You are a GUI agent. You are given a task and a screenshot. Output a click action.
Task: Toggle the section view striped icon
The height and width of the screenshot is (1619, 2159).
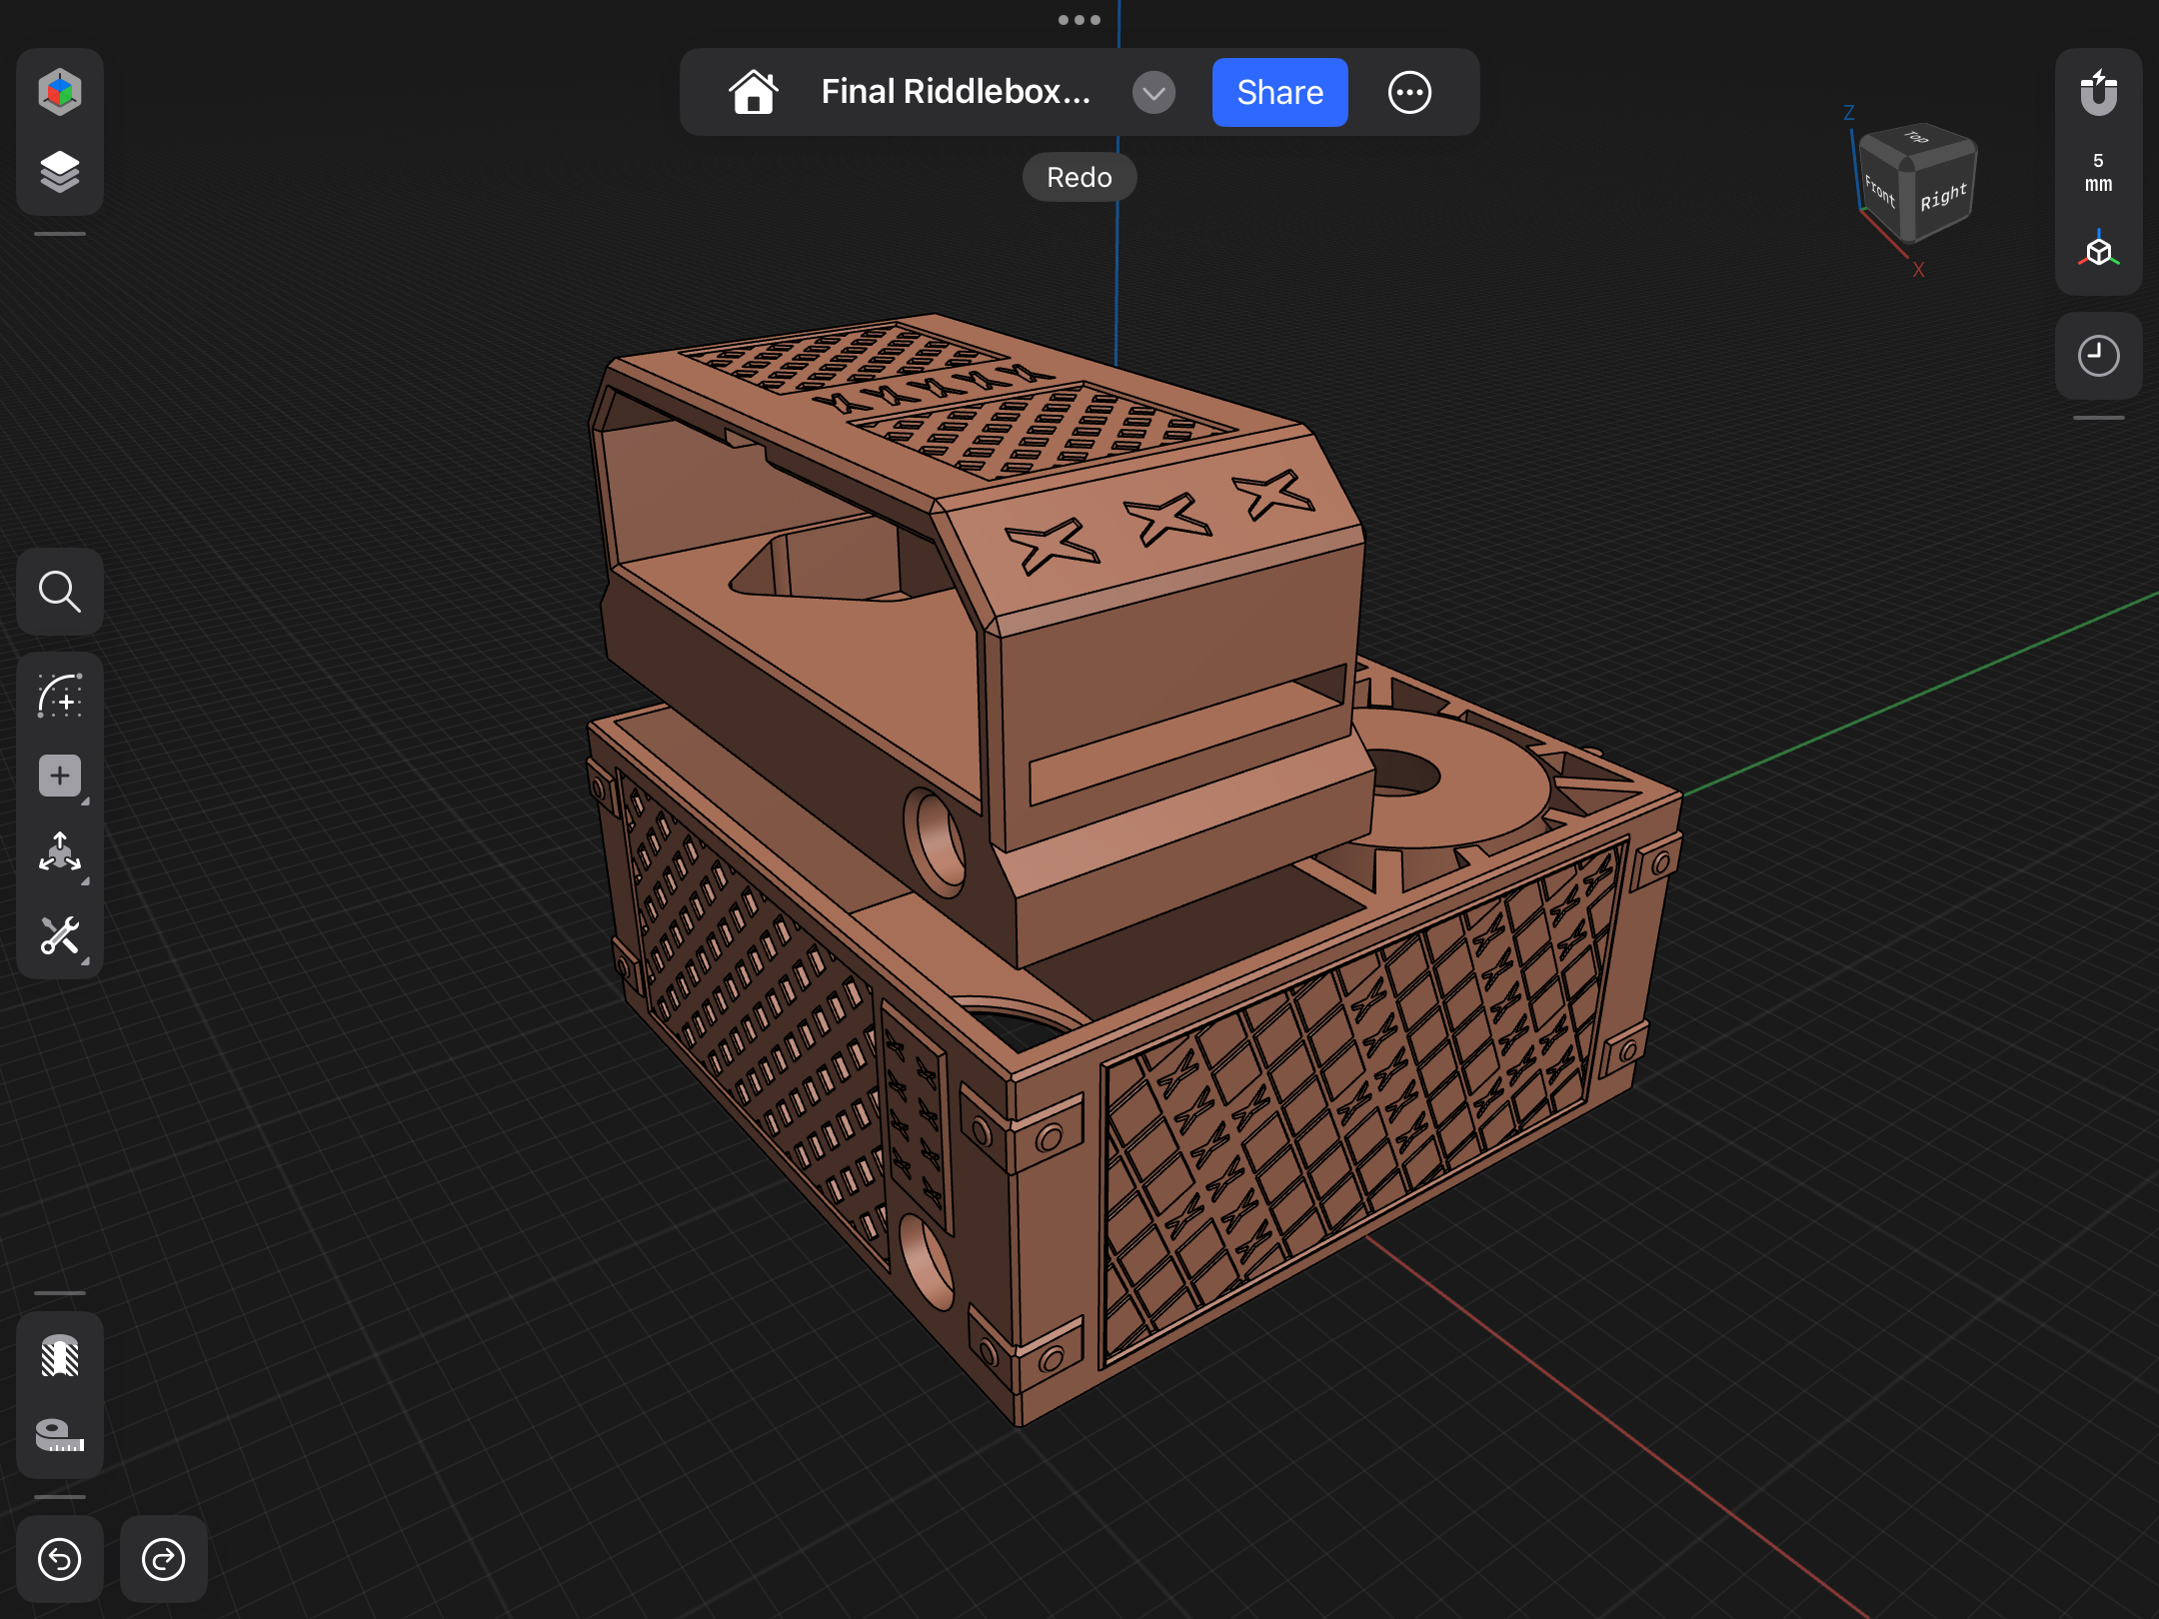click(60, 1357)
